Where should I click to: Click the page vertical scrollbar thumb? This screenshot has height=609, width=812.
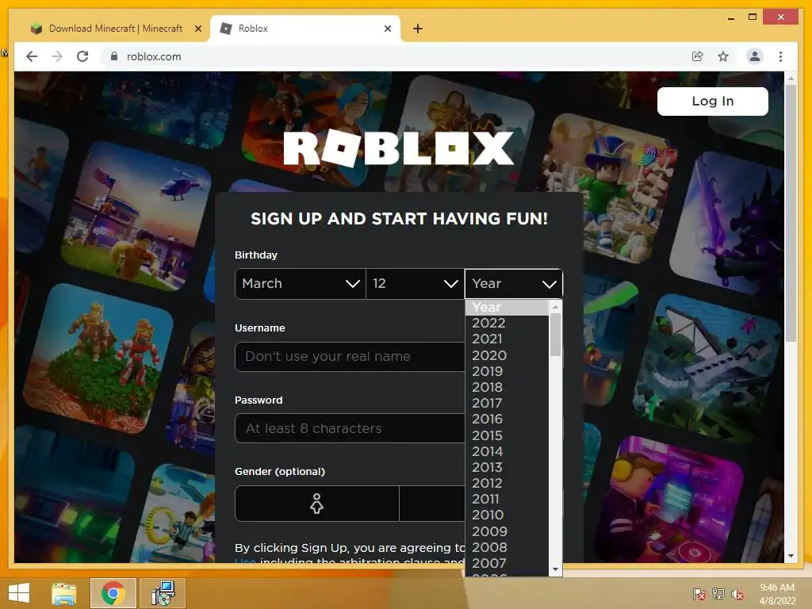[x=791, y=213]
